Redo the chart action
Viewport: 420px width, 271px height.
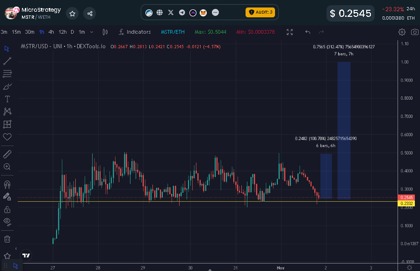(x=321, y=32)
